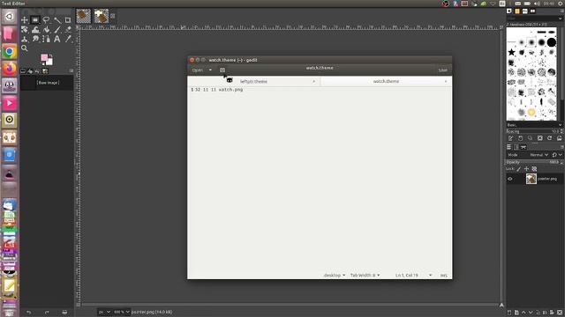
Task: Open Firefox from the Ubuntu dock
Action: 10,69
